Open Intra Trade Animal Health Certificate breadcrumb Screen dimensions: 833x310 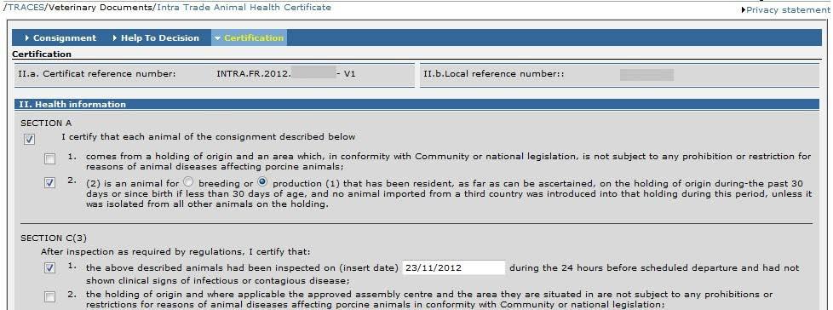(x=244, y=8)
